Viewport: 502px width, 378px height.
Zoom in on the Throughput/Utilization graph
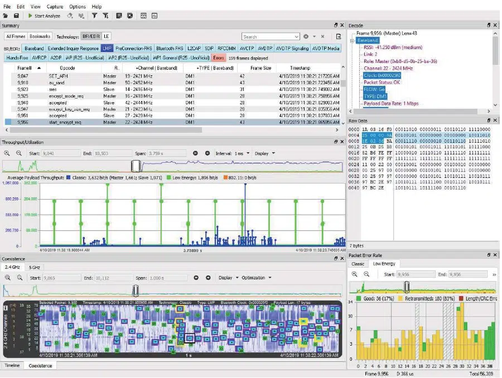click(7, 153)
